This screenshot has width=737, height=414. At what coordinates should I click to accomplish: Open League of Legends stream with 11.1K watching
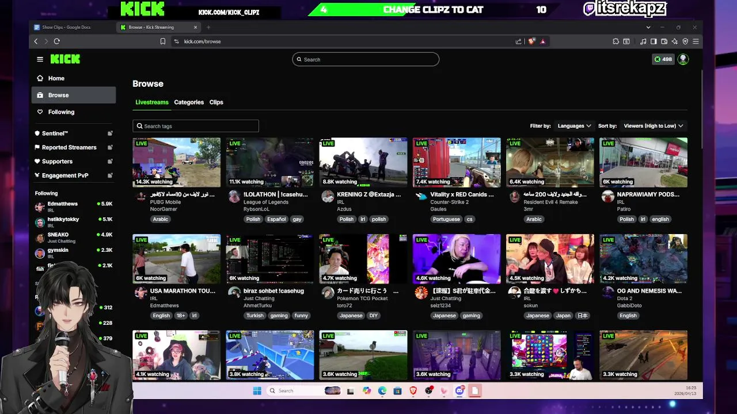[x=269, y=162]
